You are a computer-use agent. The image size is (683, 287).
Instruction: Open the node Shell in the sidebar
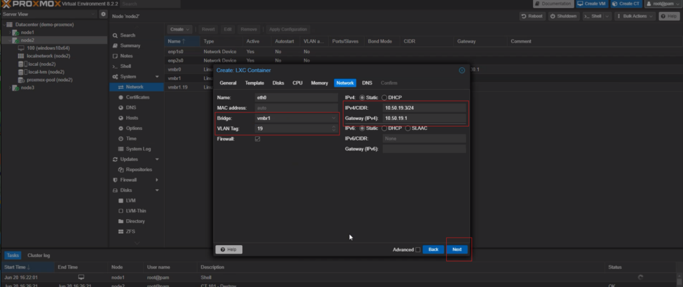click(x=122, y=67)
